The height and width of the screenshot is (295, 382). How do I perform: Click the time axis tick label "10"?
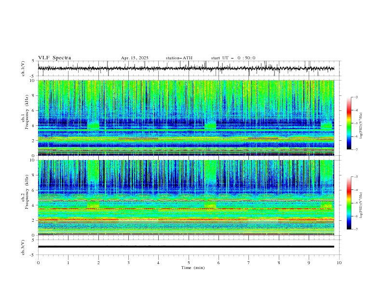point(339,263)
